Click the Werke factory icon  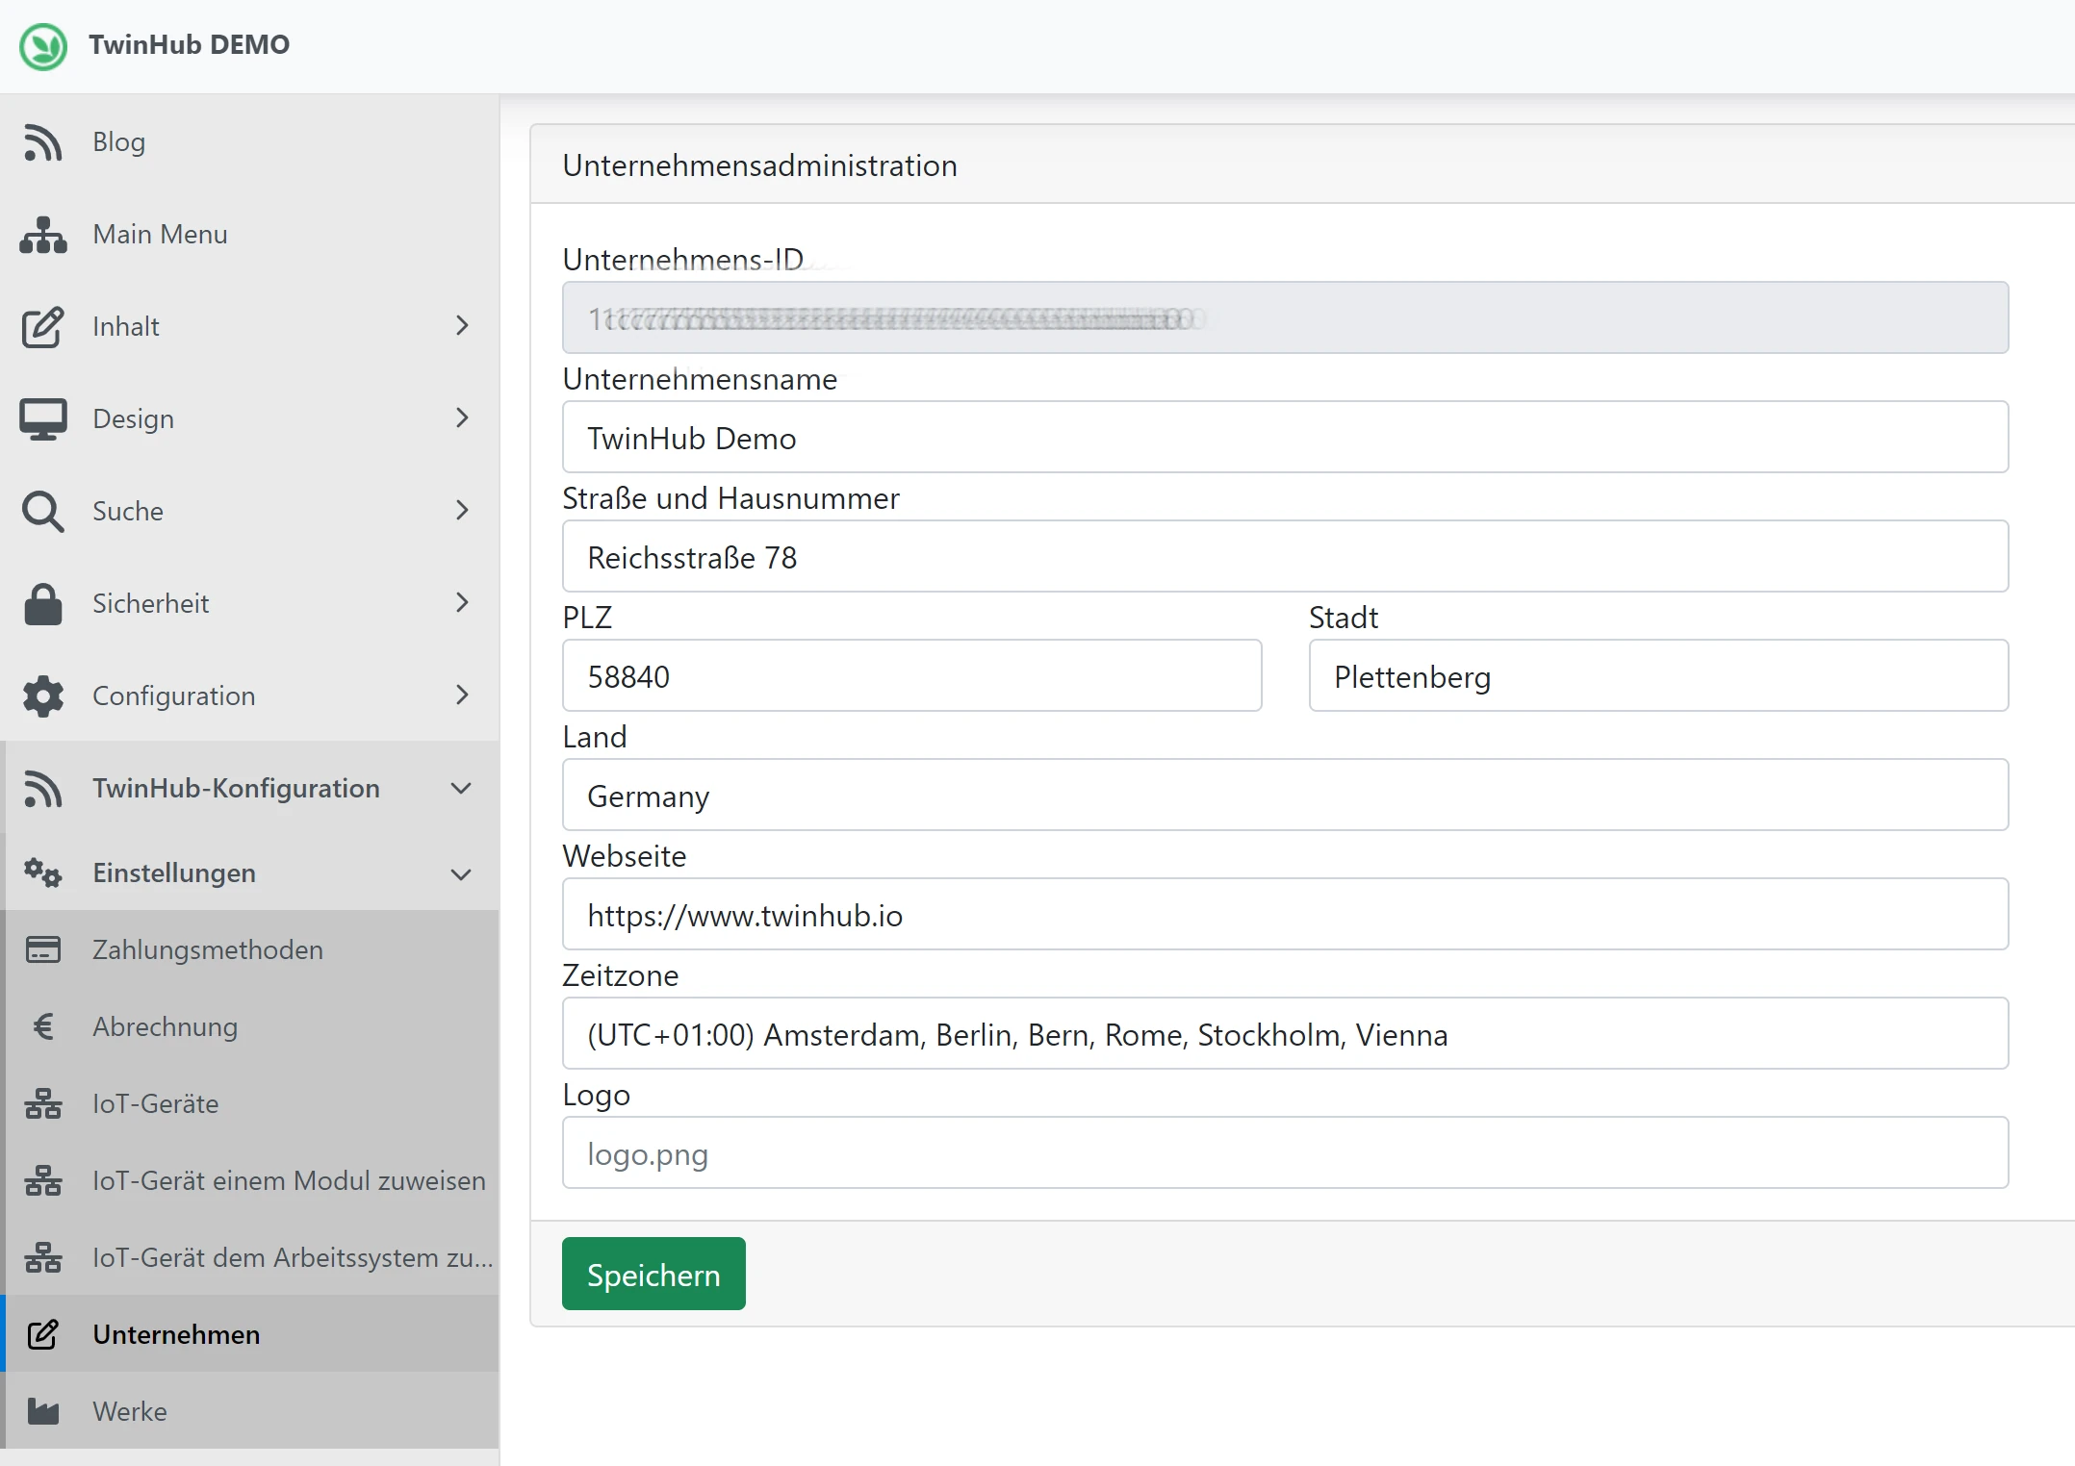(42, 1411)
